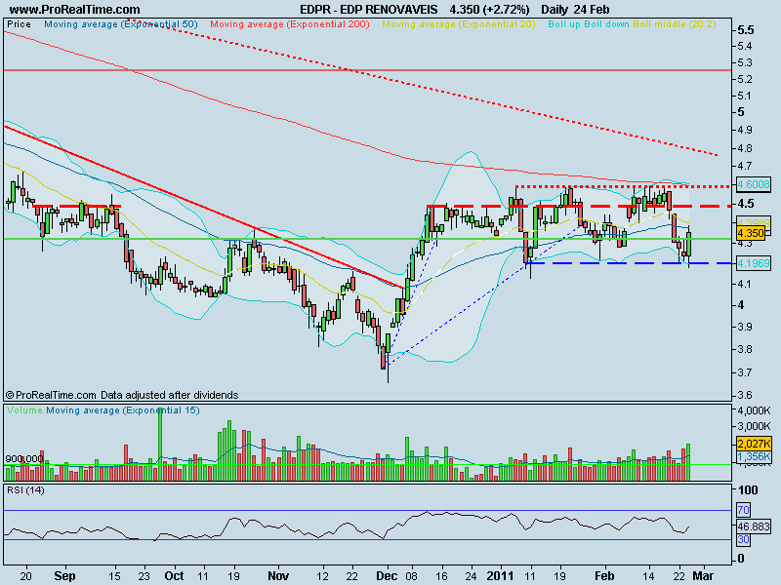Click the Mar month on time axis
781x585 pixels.
click(x=703, y=576)
